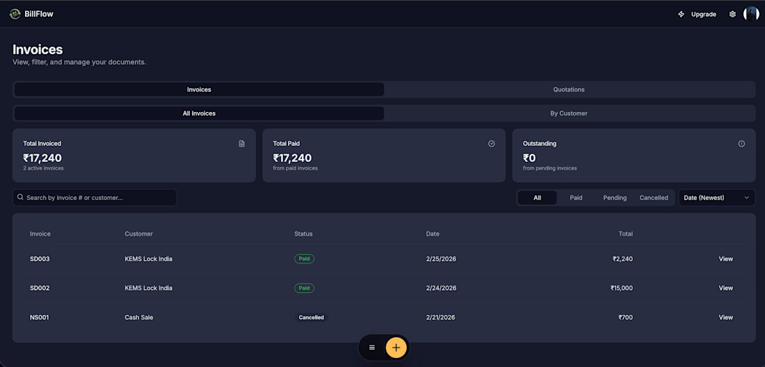Select the By Customer view tab
Viewport: 765px width, 367px height.
569,113
